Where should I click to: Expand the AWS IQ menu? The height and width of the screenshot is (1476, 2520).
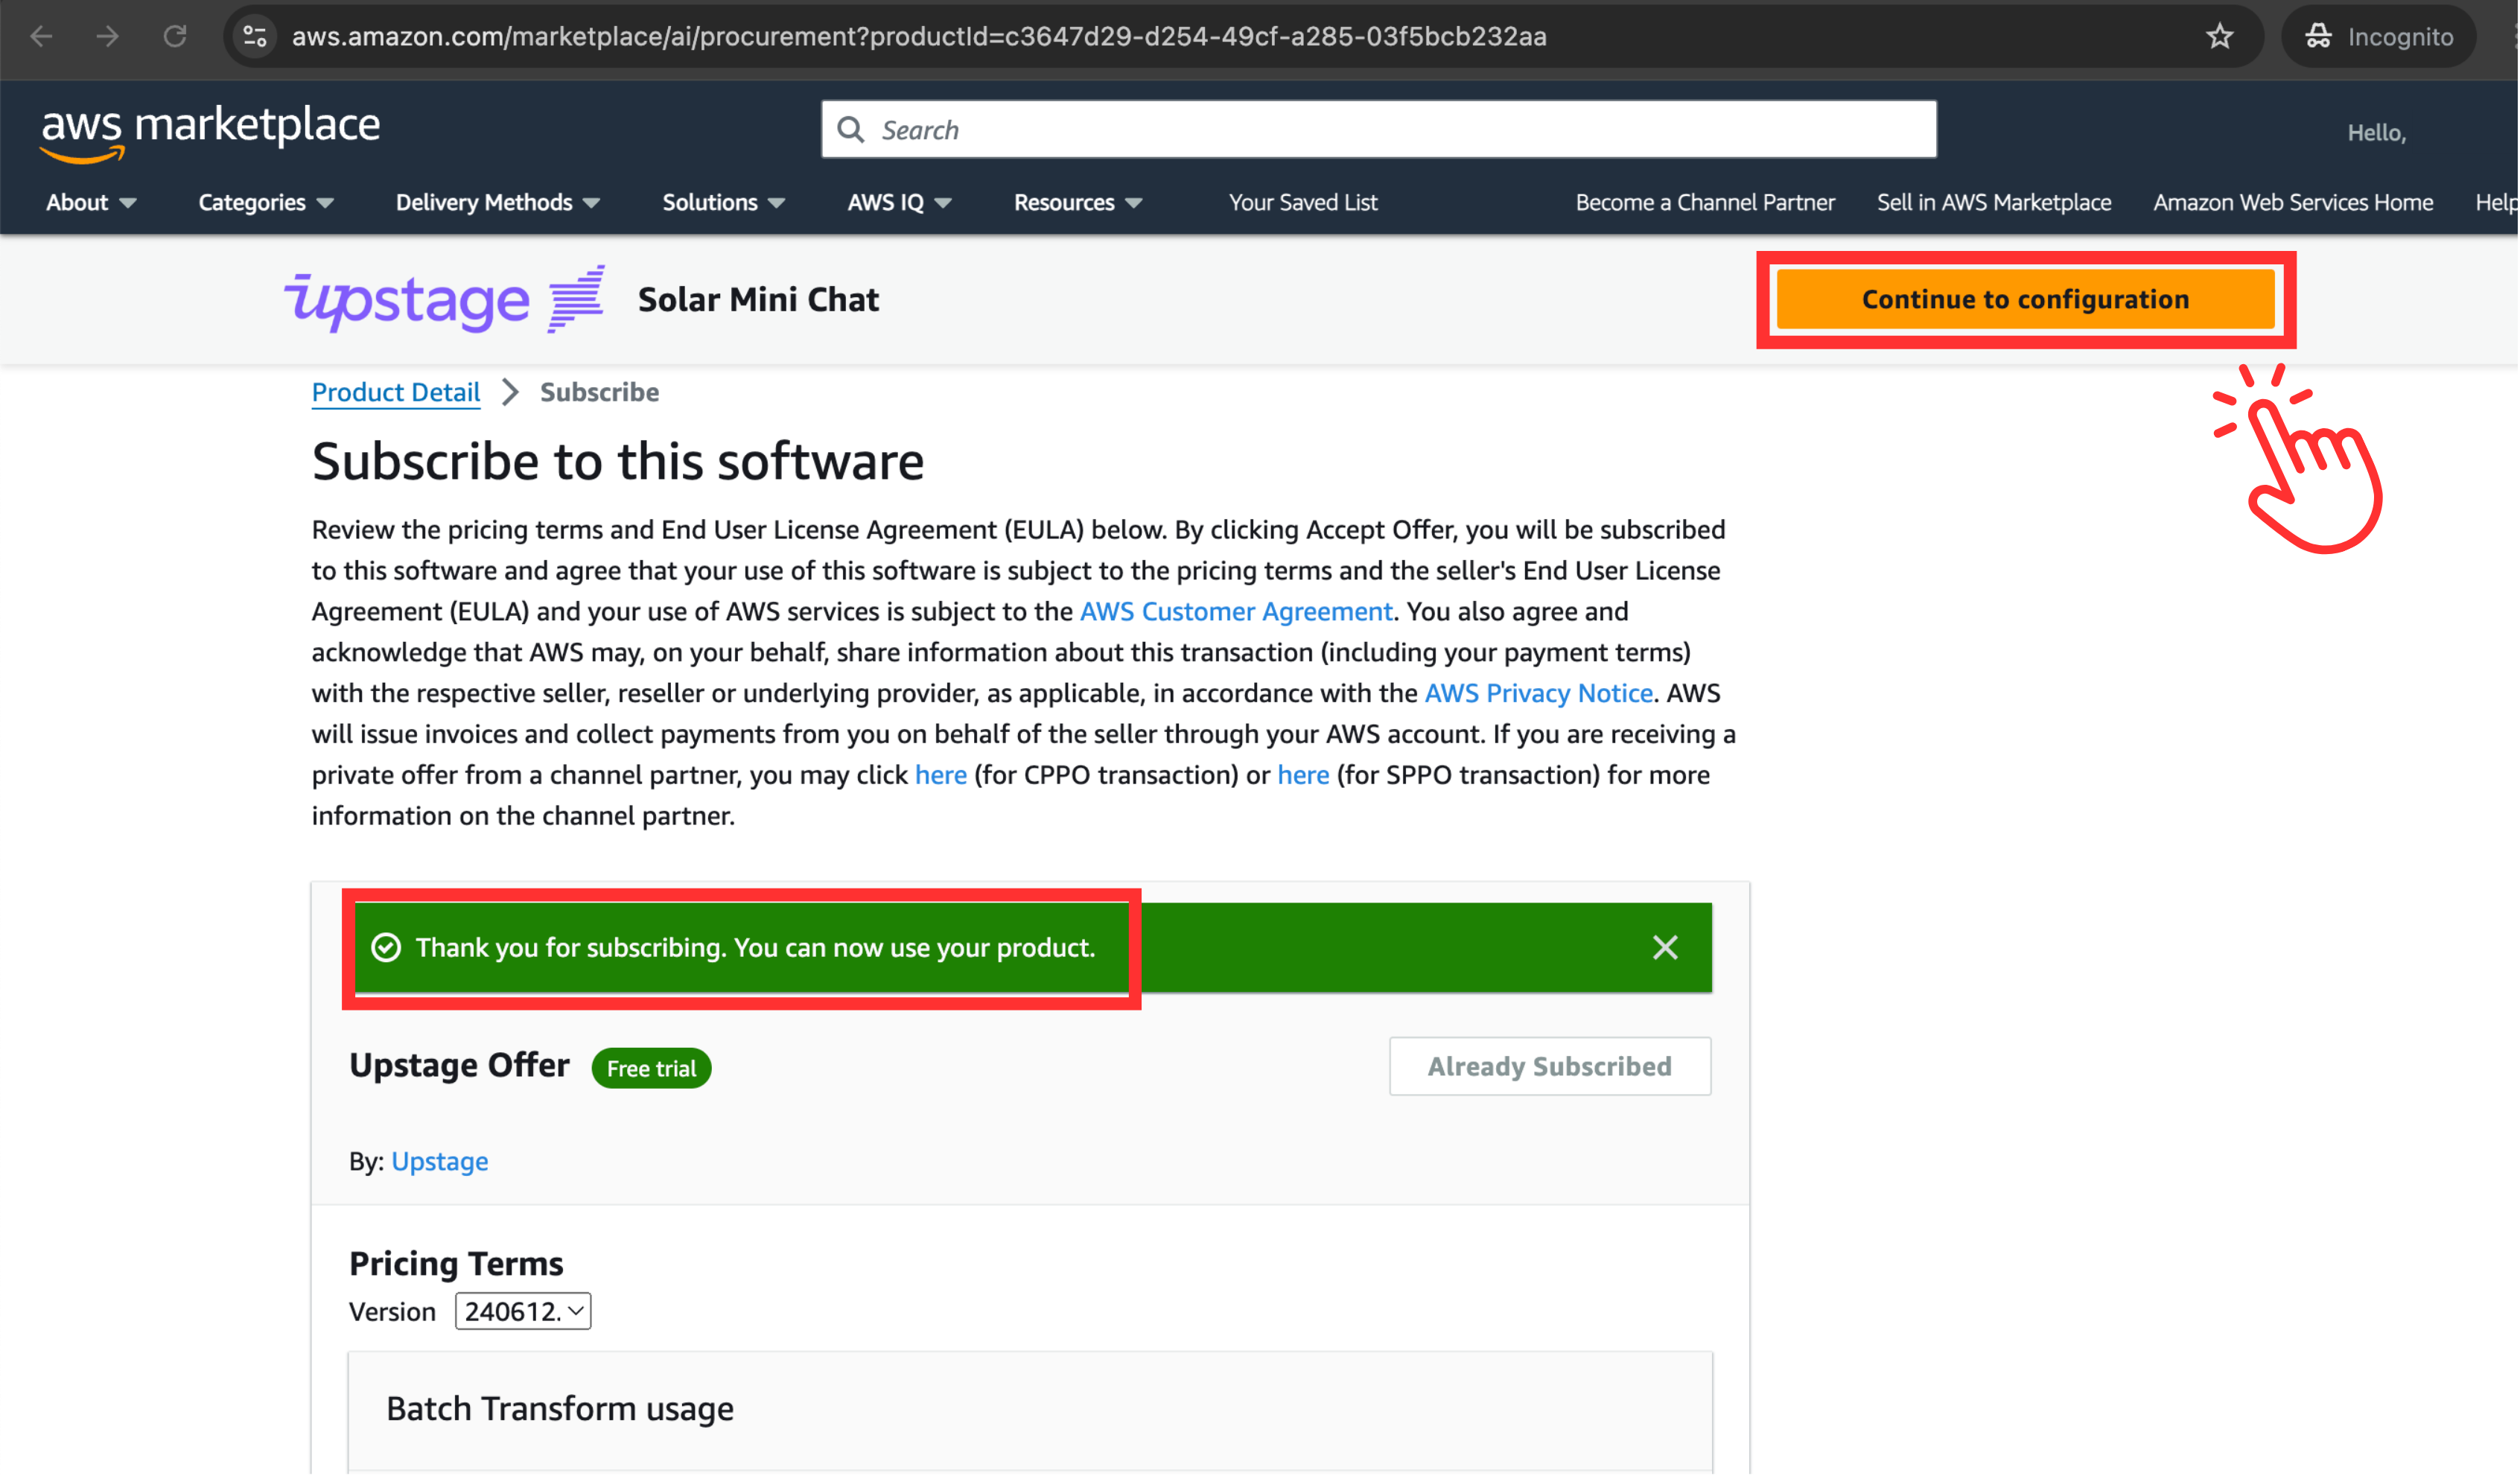(x=900, y=203)
